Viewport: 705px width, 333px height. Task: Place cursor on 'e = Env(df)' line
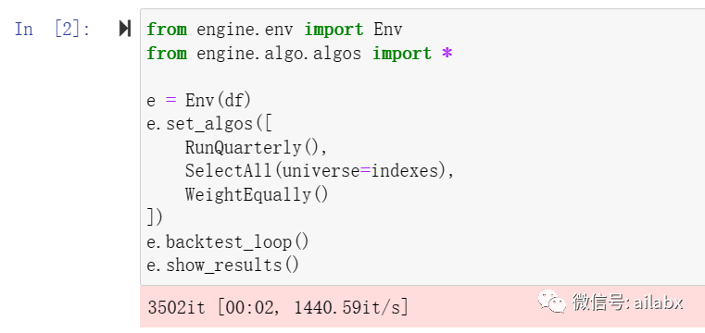click(x=198, y=101)
